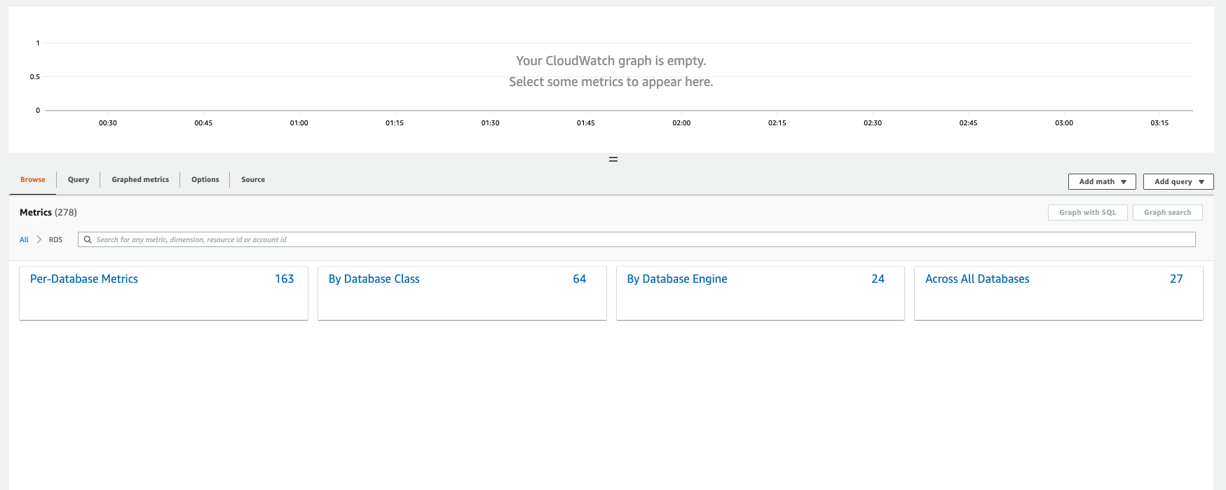The width and height of the screenshot is (1226, 490).
Task: Click the empty CloudWatch graph message
Action: click(611, 71)
